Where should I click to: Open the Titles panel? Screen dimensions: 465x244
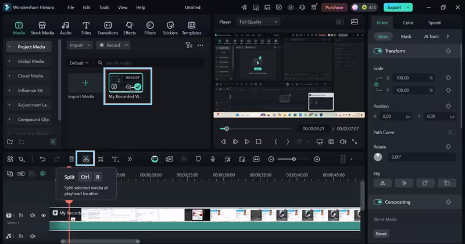(86, 28)
